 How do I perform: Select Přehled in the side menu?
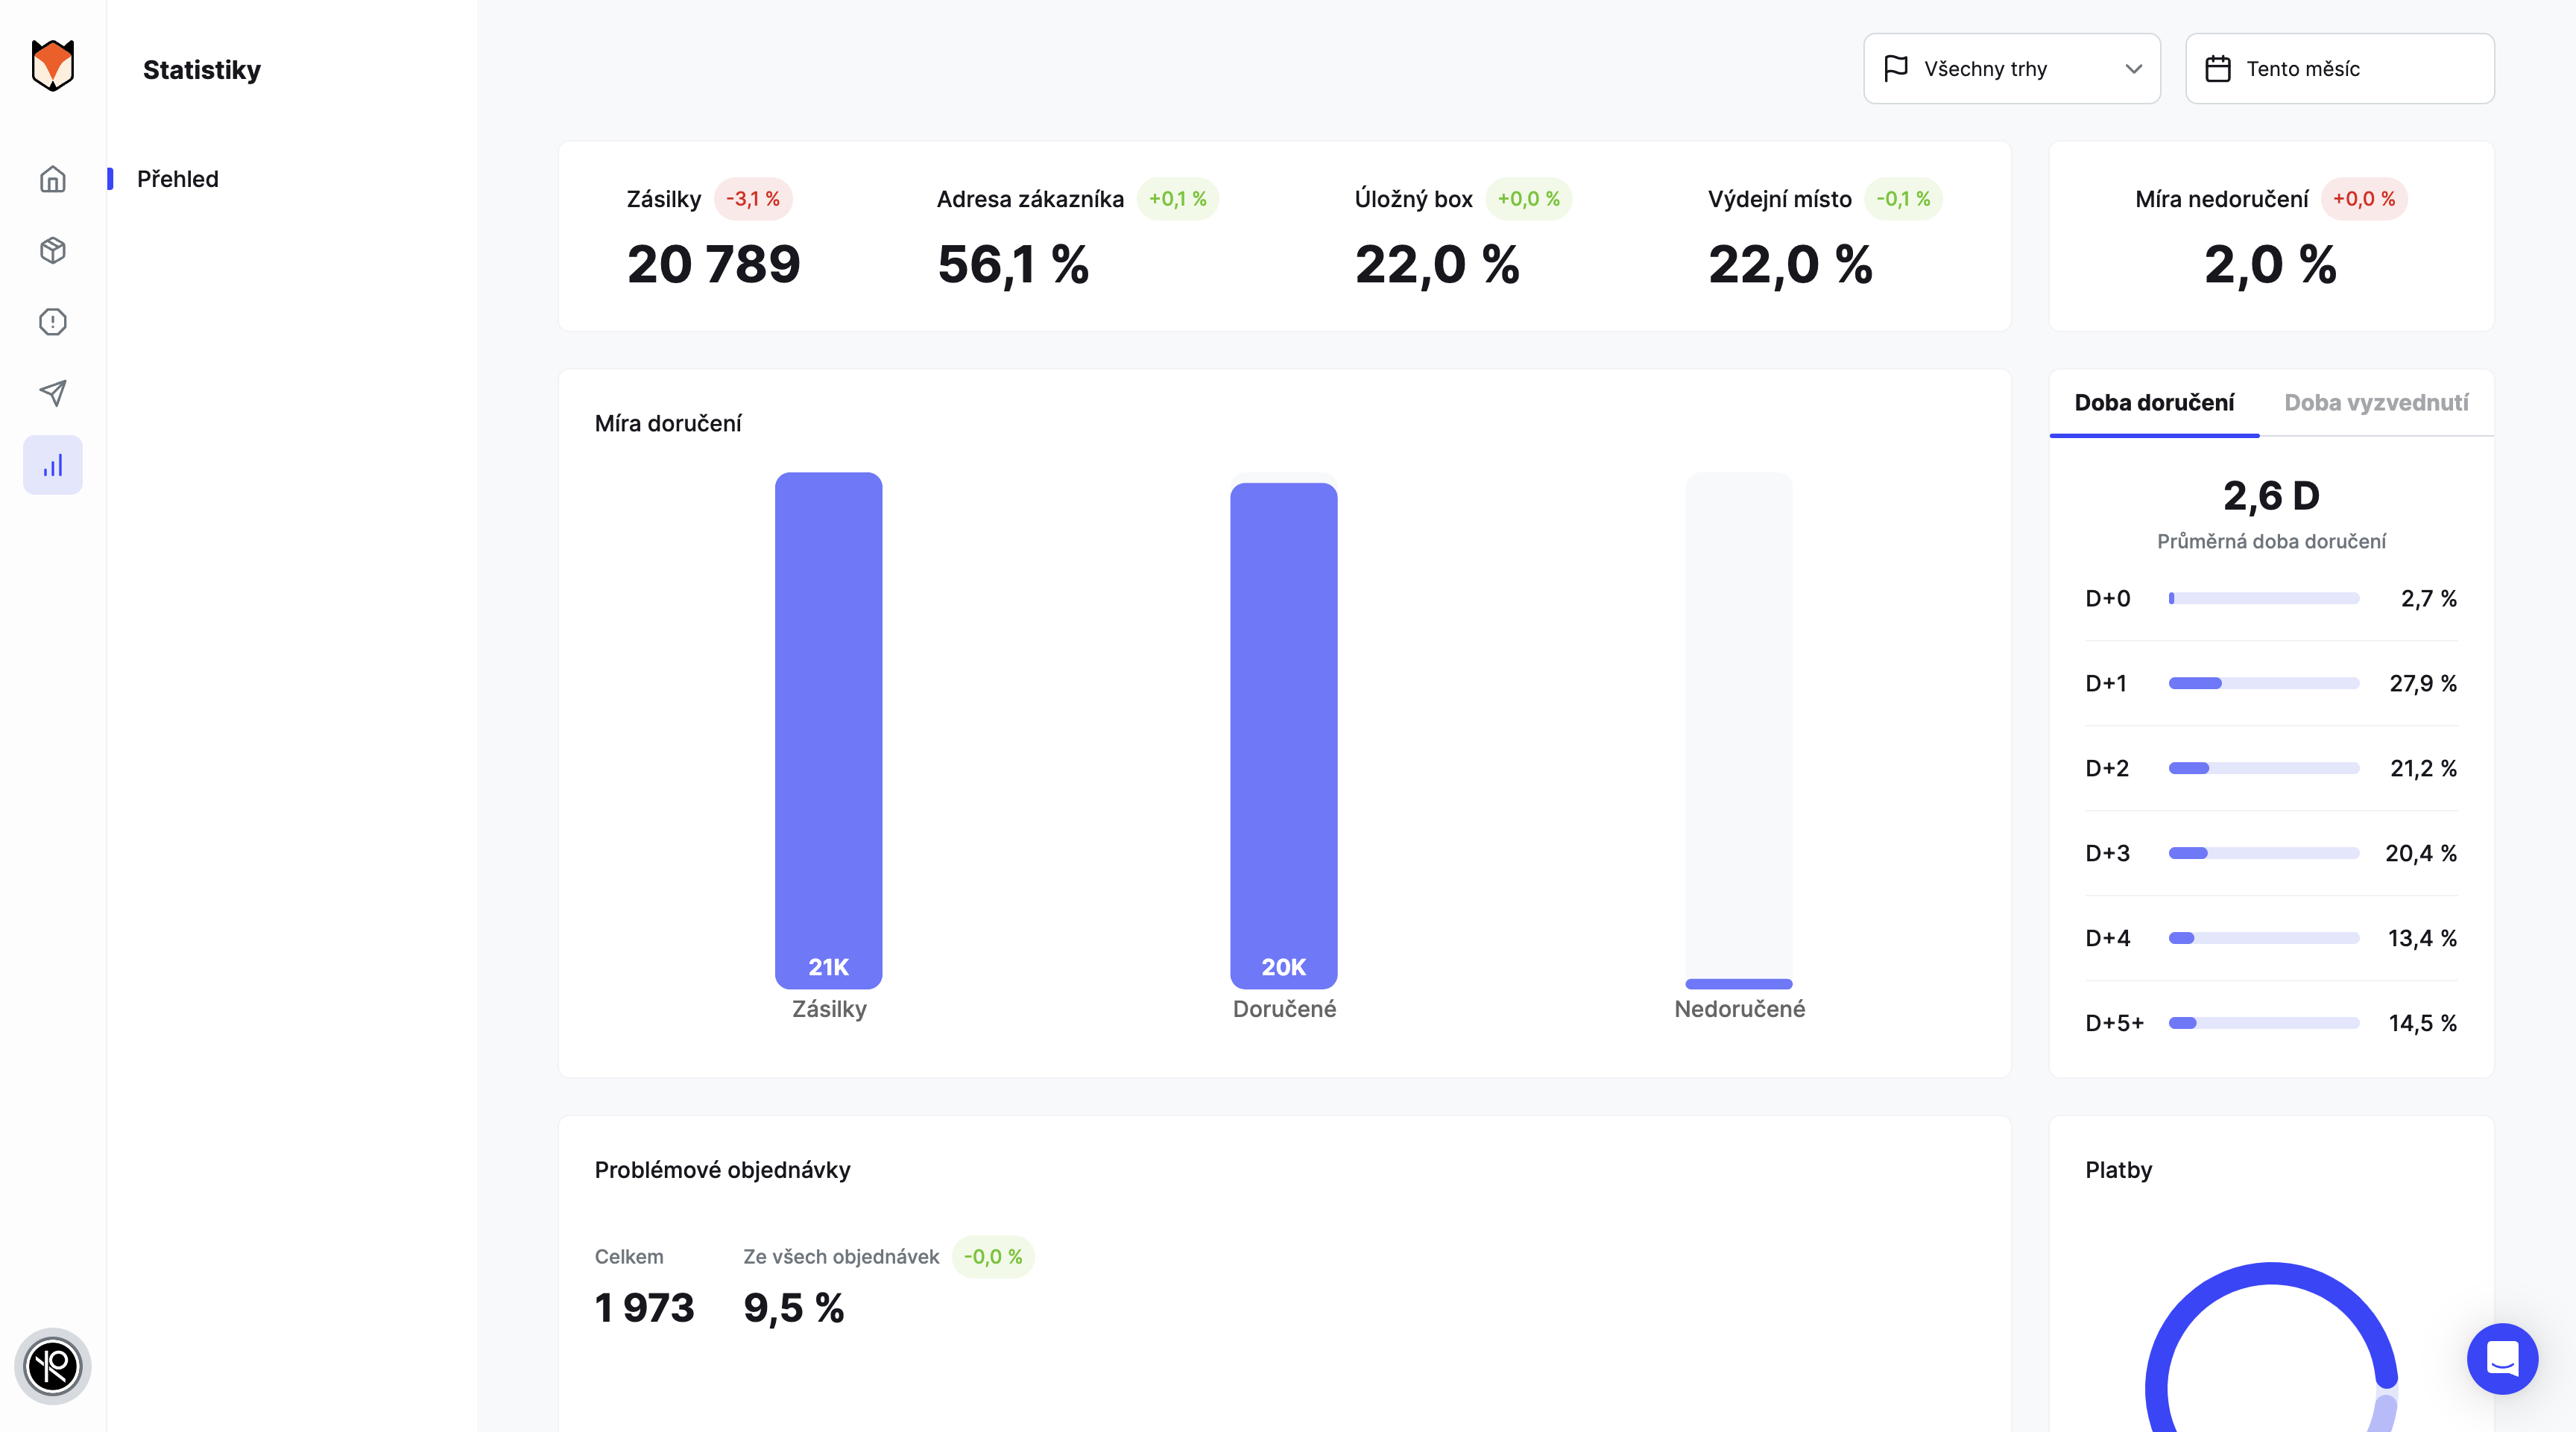[178, 179]
